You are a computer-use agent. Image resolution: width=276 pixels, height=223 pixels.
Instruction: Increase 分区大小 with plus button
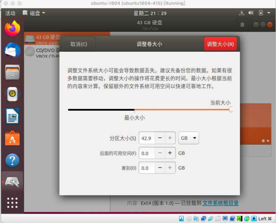170,138
